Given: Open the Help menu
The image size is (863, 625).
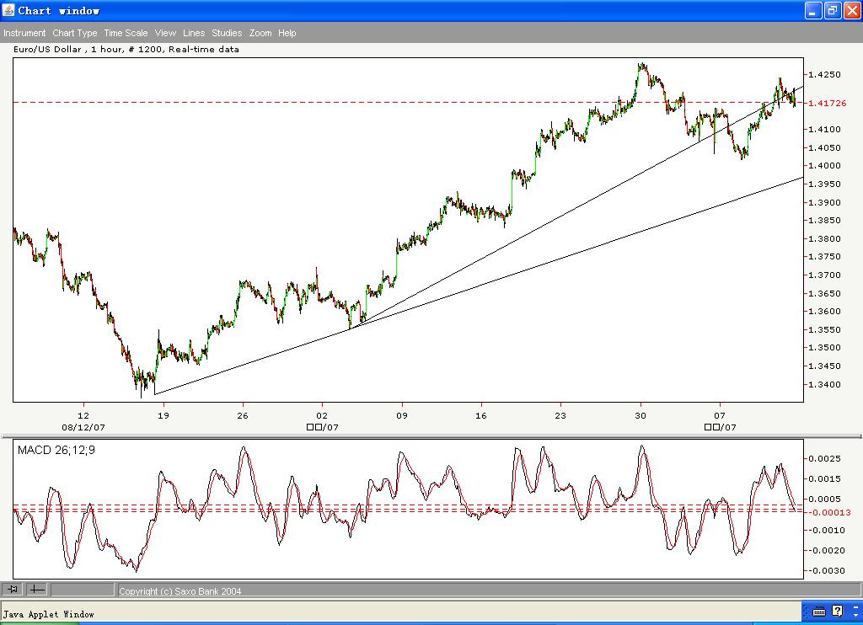Looking at the screenshot, I should pos(287,33).
